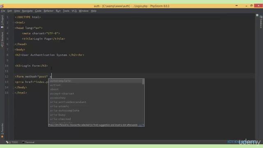Click the opening body tag on line 7

coord(20,49)
